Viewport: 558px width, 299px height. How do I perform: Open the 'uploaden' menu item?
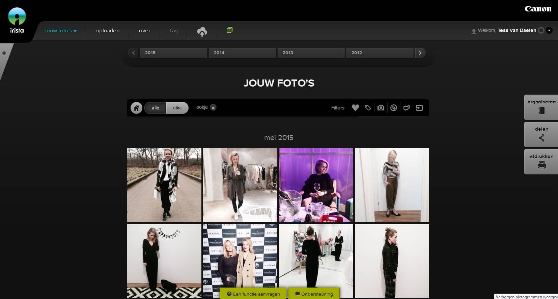click(x=108, y=31)
